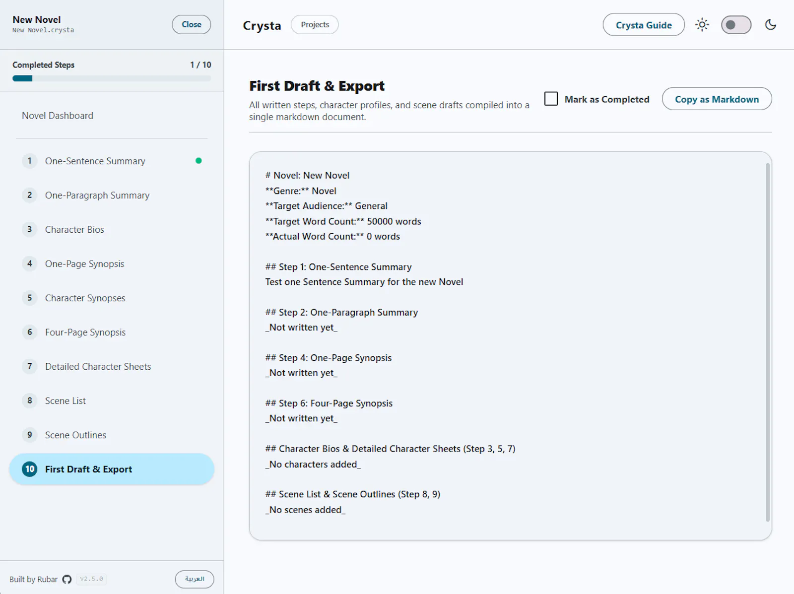Open the Crysta Guide
This screenshot has height=594, width=794.
point(644,25)
